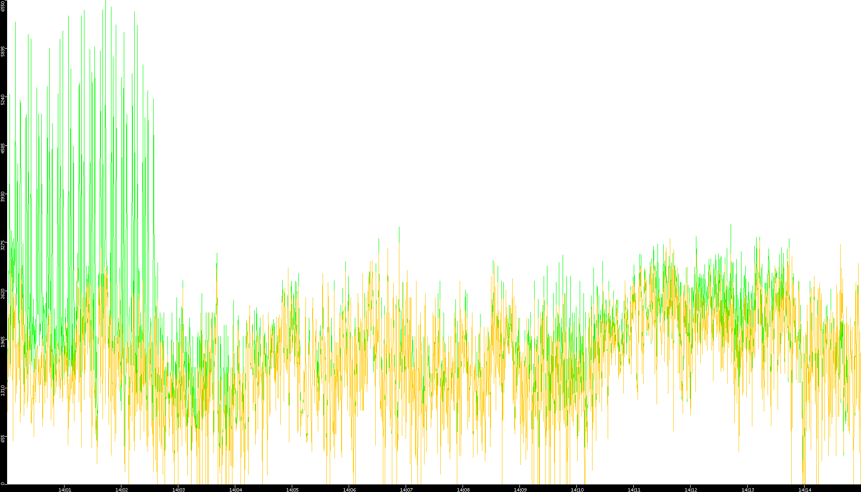861x492 pixels.
Task: Select the 5895 y-axis value label
Action: tap(3, 51)
